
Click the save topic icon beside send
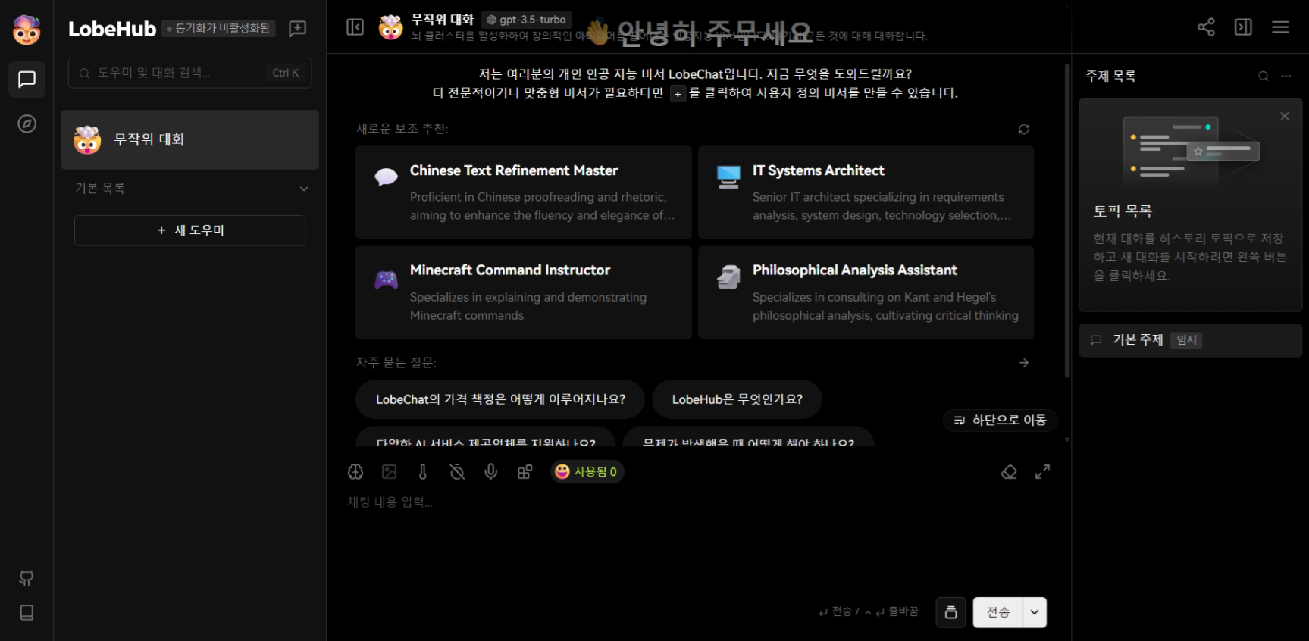pos(950,612)
